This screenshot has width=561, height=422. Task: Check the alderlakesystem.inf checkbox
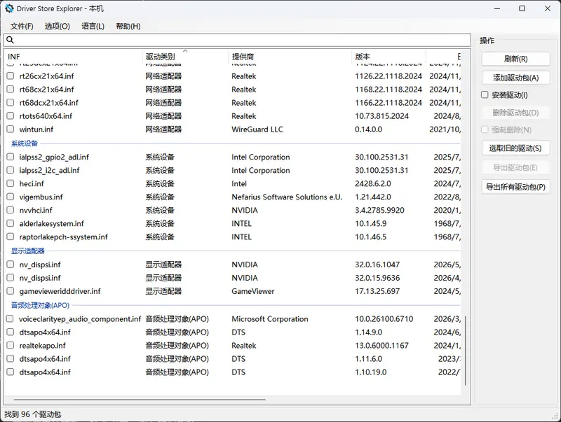click(11, 223)
